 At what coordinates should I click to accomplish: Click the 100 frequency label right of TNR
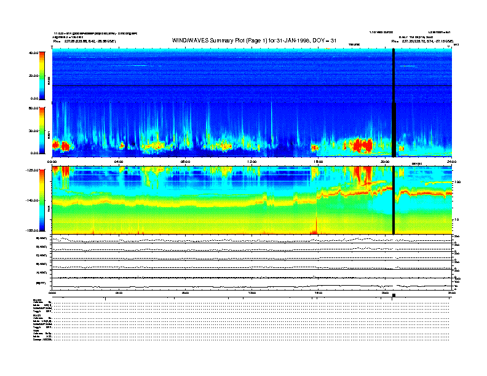457,182
